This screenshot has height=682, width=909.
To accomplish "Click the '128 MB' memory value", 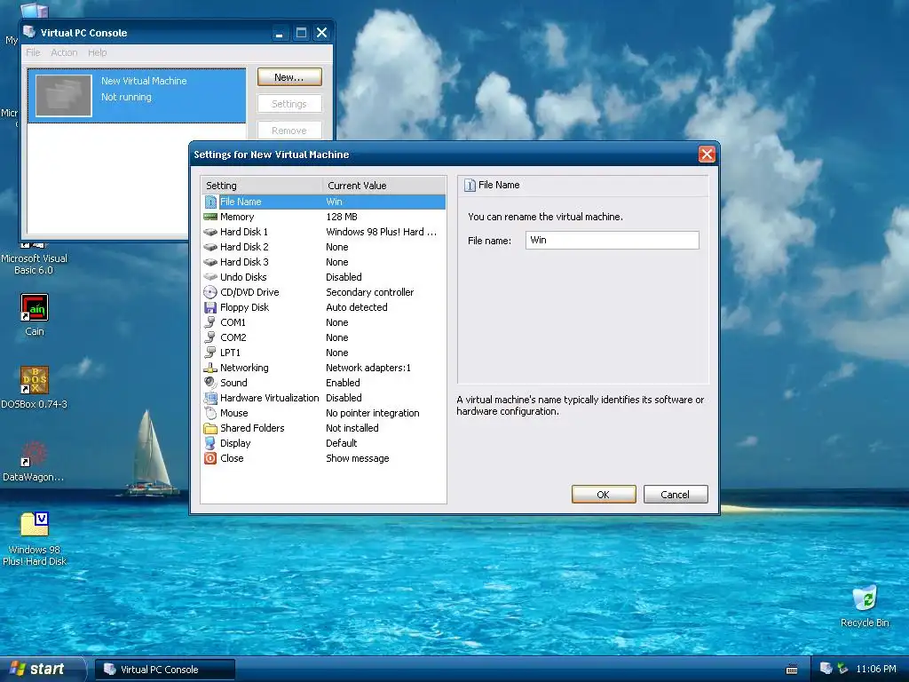I will click(342, 217).
